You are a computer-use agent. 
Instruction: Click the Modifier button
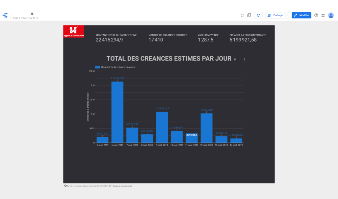click(x=301, y=15)
